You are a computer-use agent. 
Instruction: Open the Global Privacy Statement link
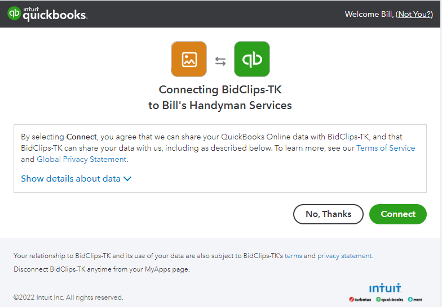pos(81,159)
